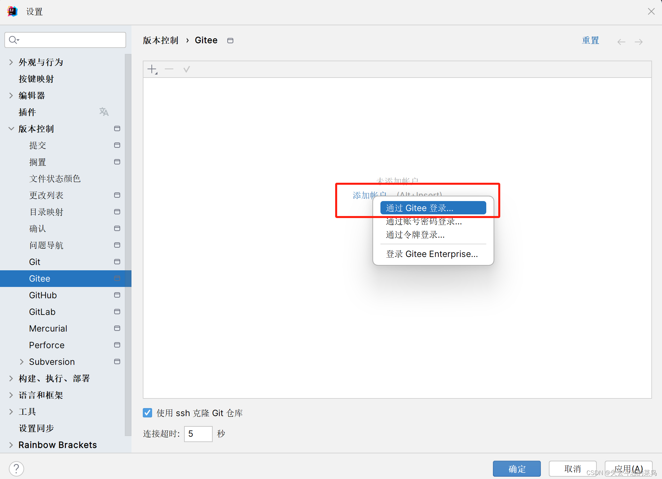Image resolution: width=662 pixels, height=479 pixels.
Task: Expand the Subversion tree node
Action: [x=22, y=362]
